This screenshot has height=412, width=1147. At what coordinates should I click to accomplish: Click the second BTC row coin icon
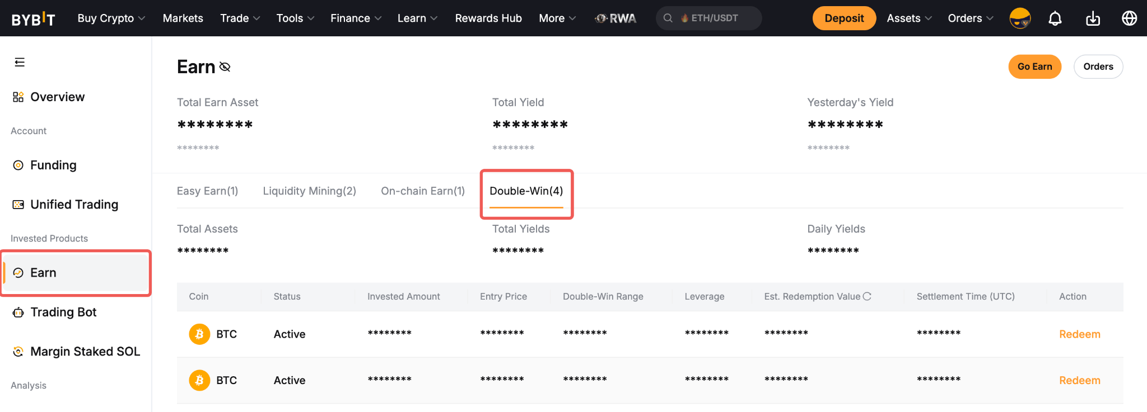tap(199, 381)
